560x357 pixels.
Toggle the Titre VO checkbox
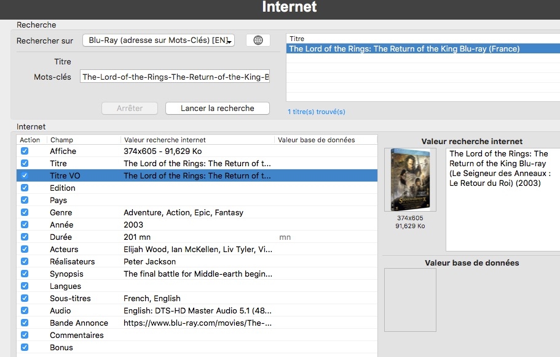pos(25,175)
